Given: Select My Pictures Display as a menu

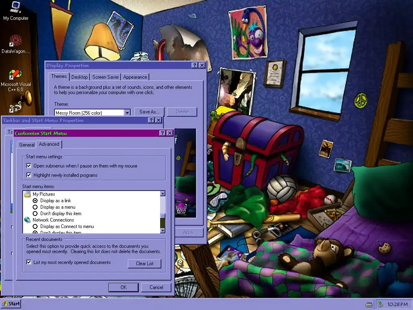Looking at the screenshot, I should pyautogui.click(x=35, y=207).
